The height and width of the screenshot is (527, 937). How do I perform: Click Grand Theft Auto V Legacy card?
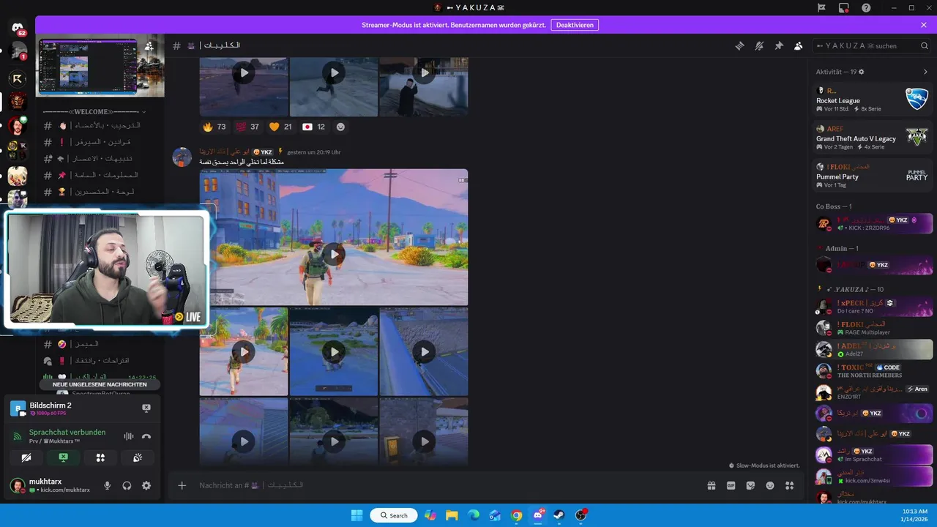pyautogui.click(x=873, y=138)
